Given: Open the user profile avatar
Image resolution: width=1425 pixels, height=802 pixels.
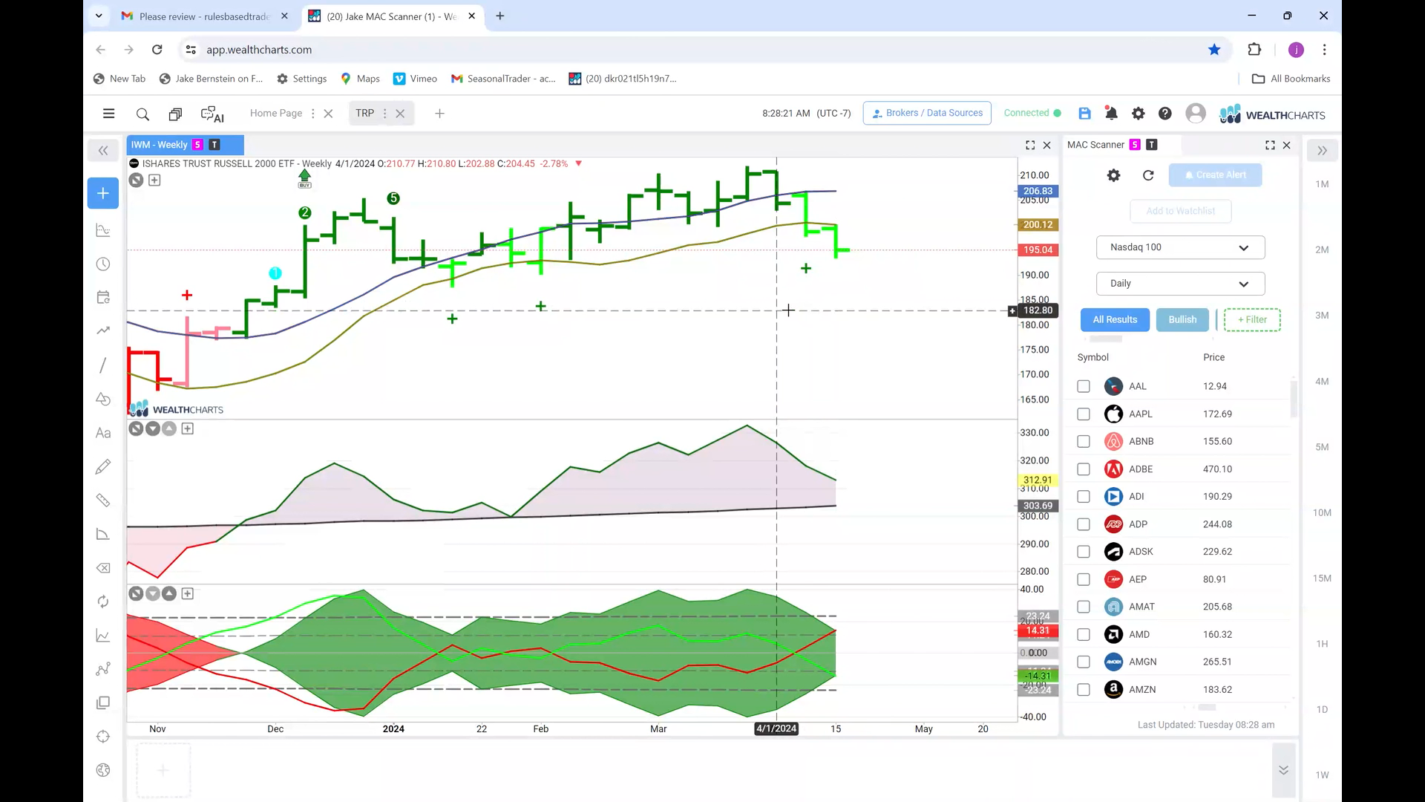Looking at the screenshot, I should pos(1195,113).
